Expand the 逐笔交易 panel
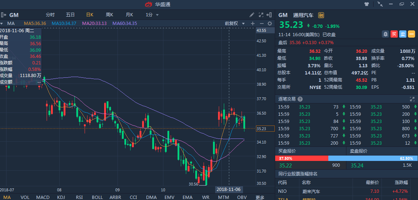 (x=412, y=99)
